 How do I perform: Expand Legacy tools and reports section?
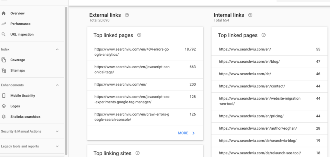coord(57,146)
